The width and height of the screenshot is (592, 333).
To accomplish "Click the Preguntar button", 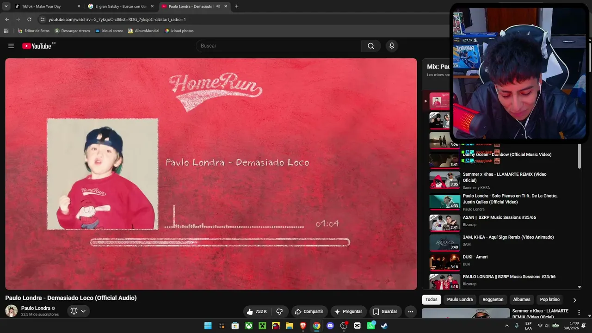I will coord(348,312).
